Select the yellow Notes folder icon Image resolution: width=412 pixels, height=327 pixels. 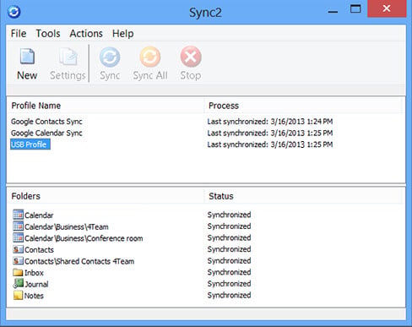tap(18, 295)
